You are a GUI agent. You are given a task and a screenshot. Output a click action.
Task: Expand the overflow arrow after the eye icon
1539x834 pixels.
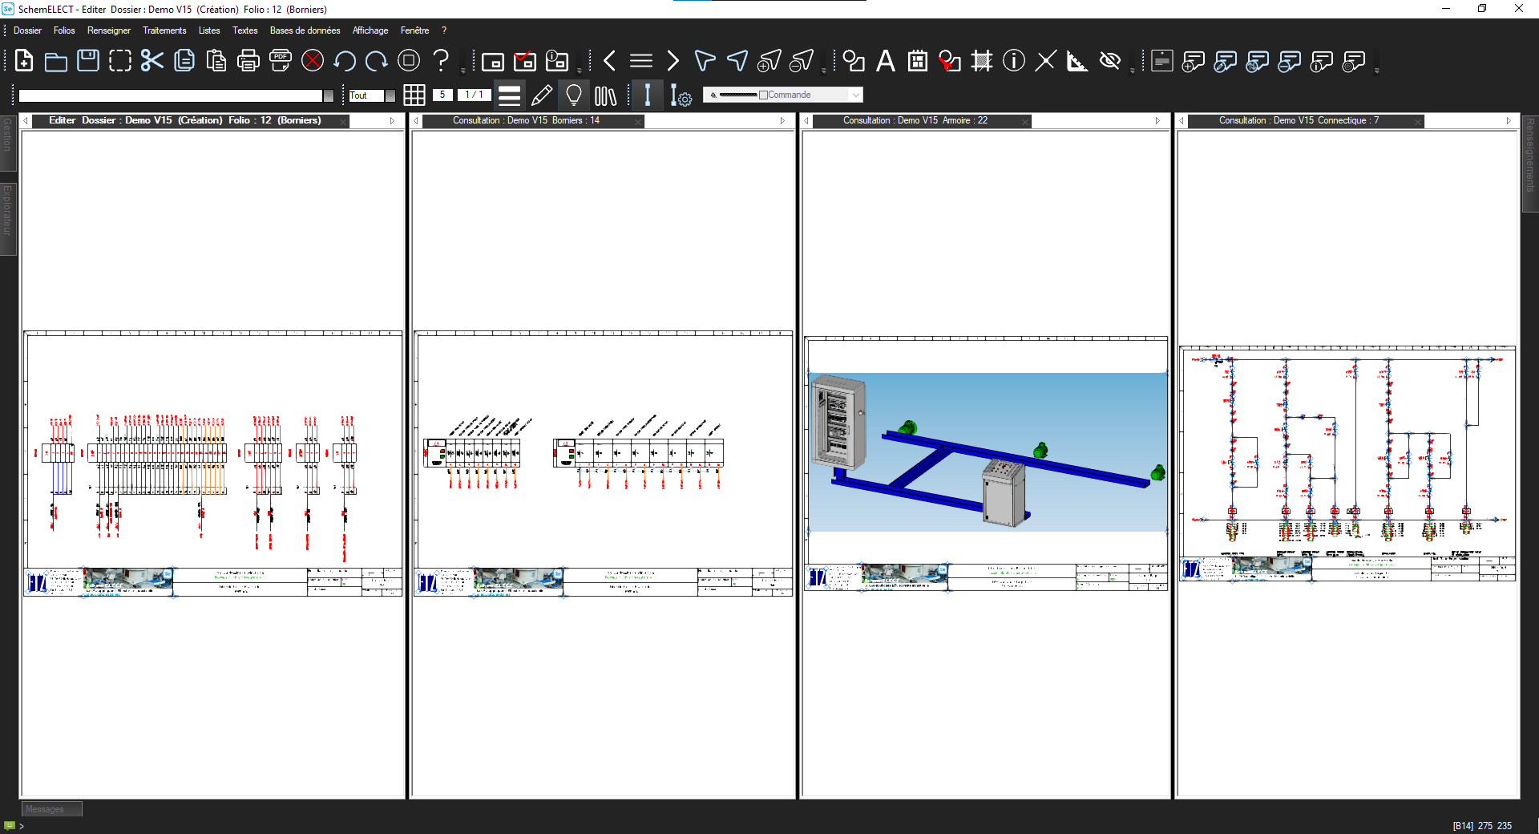(x=1132, y=71)
